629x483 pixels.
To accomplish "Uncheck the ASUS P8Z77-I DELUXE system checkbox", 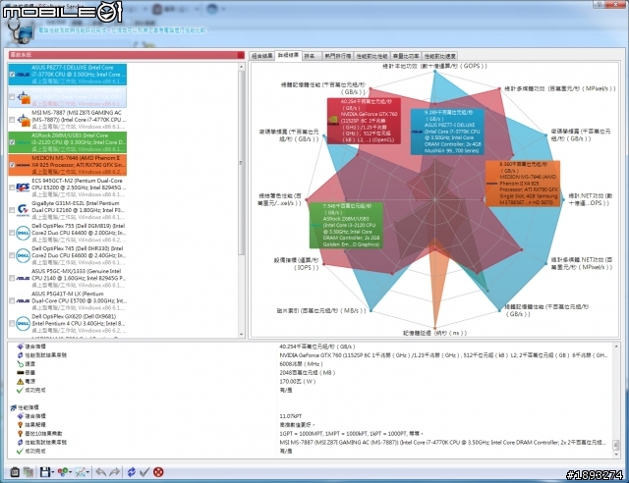I will point(12,75).
